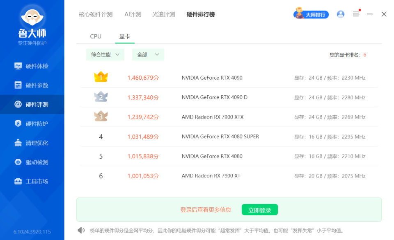Image resolution: width=394 pixels, height=240 pixels.
Task: Click the 硬件体检 monitor icon
Action: 18,66
